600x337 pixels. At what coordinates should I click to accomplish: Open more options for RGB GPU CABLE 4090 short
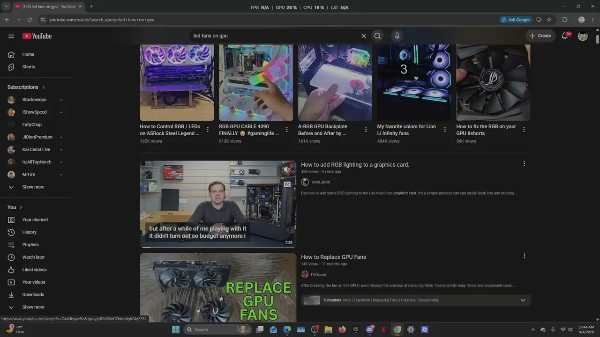pyautogui.click(x=287, y=130)
